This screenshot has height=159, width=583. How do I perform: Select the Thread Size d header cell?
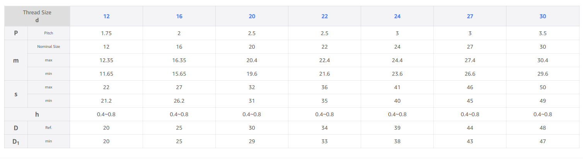[x=37, y=16]
